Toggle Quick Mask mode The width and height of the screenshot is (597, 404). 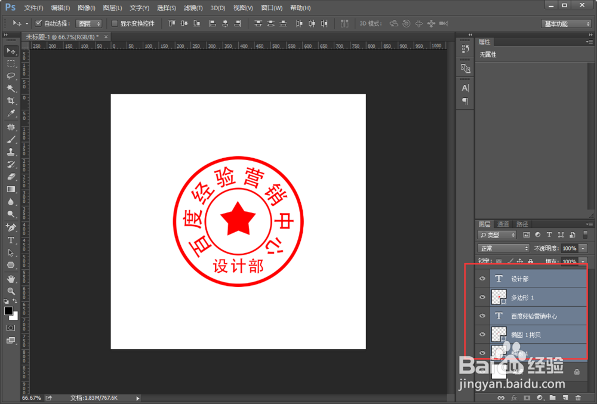(11, 328)
